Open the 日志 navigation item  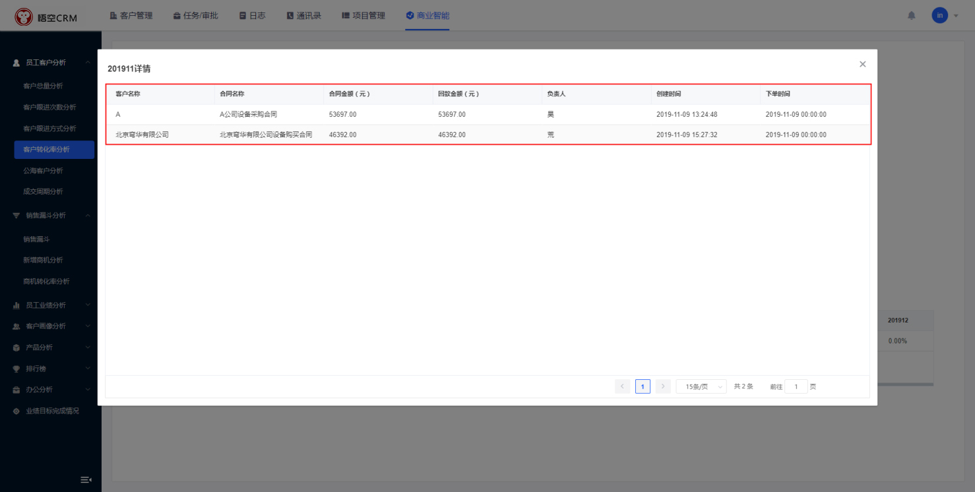[x=252, y=15]
